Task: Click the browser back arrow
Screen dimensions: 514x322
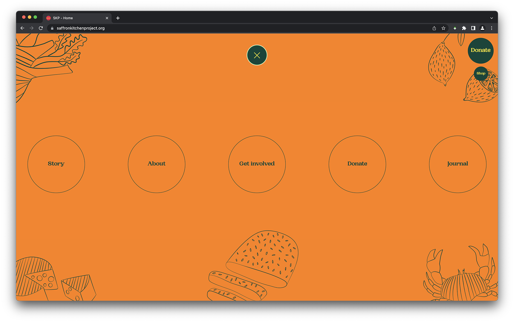Action: pos(22,28)
